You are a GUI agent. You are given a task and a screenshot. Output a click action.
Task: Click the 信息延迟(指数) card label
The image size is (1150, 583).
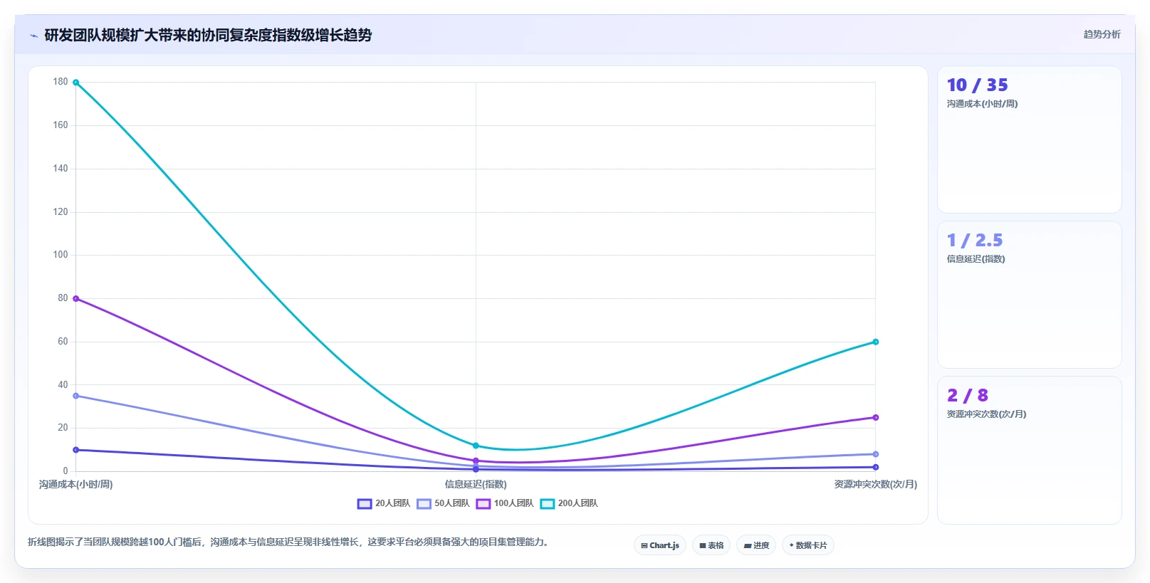976,259
